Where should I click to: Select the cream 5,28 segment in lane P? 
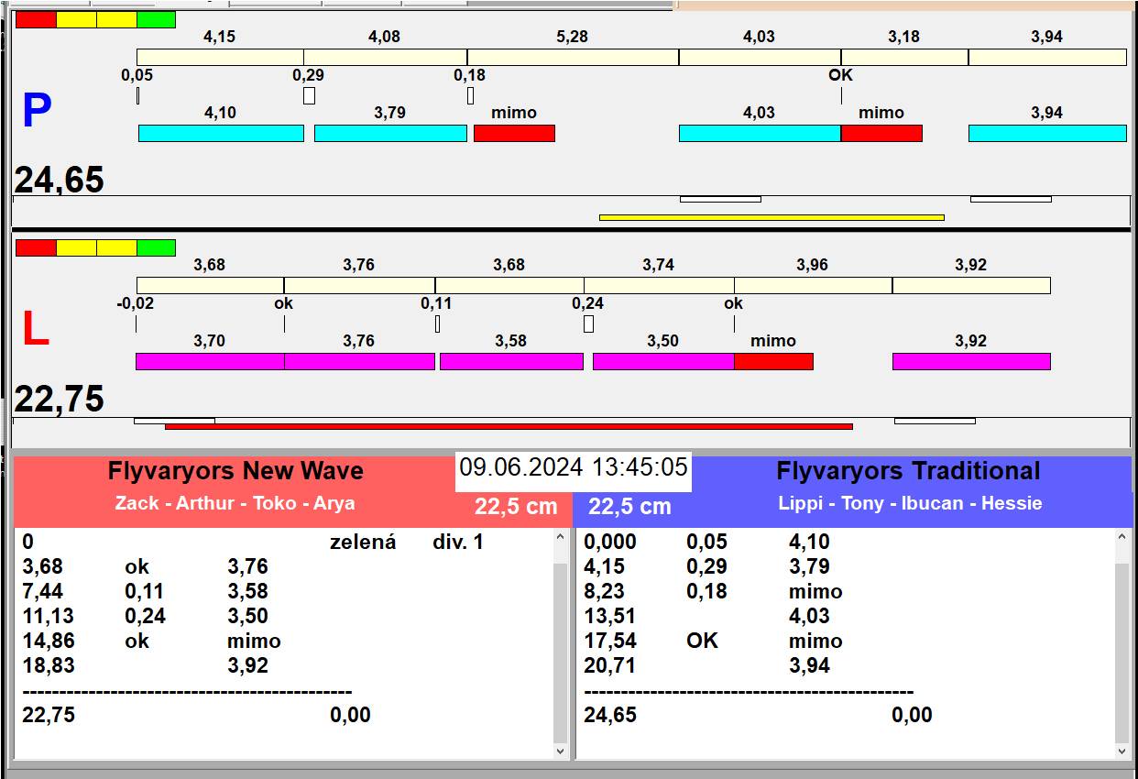[573, 57]
